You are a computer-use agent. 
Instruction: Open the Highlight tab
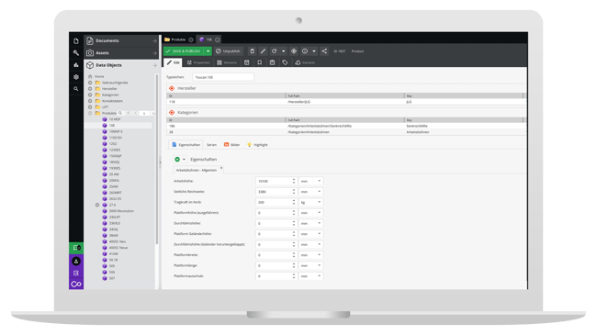pos(257,145)
